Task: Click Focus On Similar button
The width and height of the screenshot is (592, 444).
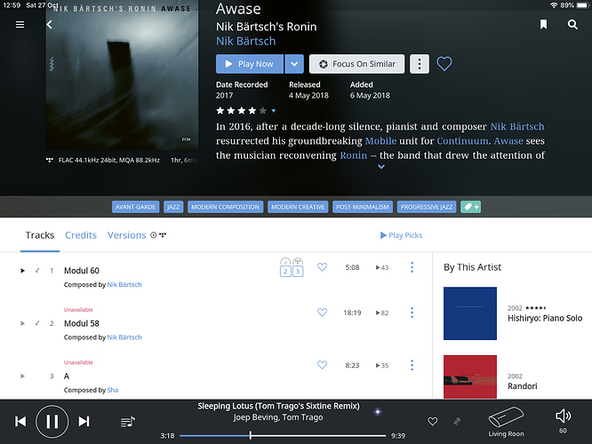Action: [x=356, y=64]
